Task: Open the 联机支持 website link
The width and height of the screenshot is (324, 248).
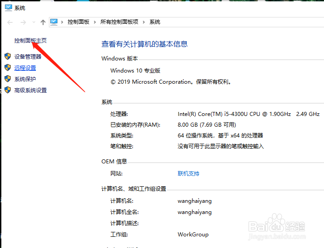Action: tap(188, 174)
